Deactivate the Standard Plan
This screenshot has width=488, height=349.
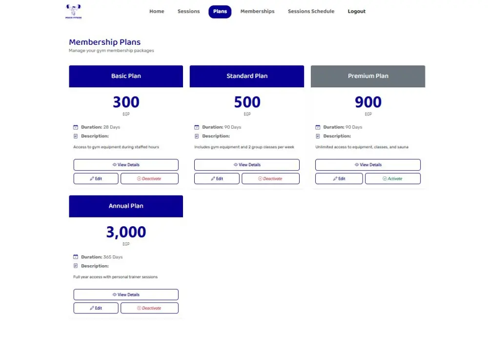point(270,178)
